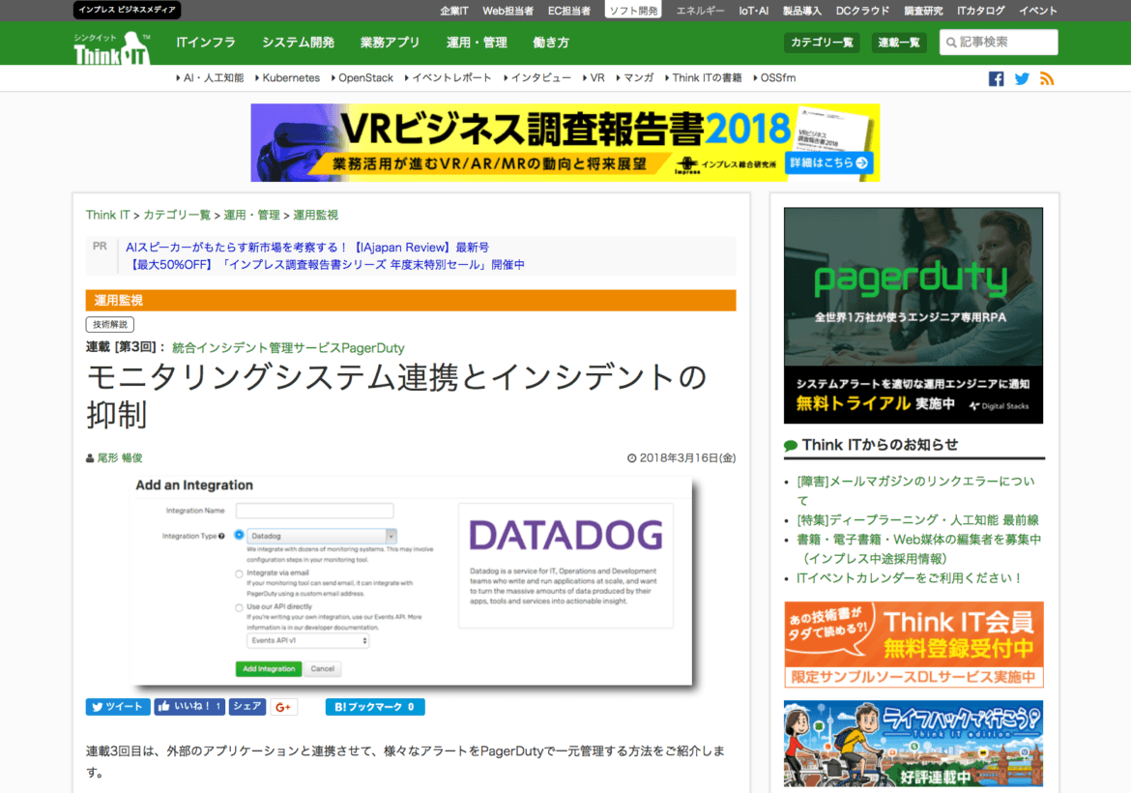The width and height of the screenshot is (1131, 793).
Task: Click the Google+ share button
Action: click(x=283, y=707)
